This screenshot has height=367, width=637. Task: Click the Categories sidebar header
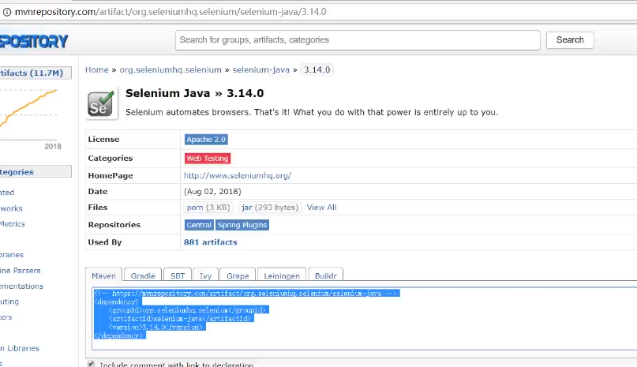36,171
